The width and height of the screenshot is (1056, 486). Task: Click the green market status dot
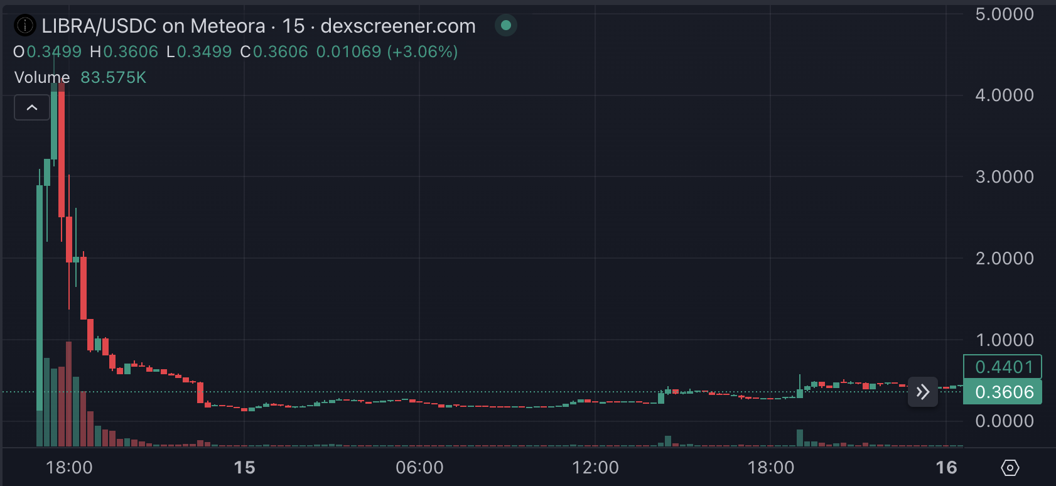click(x=506, y=26)
